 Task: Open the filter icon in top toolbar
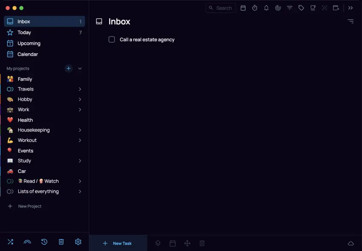[x=290, y=8]
